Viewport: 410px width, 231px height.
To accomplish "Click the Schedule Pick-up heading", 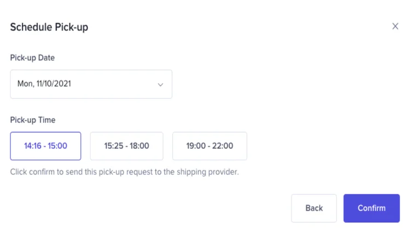I will 49,27.
